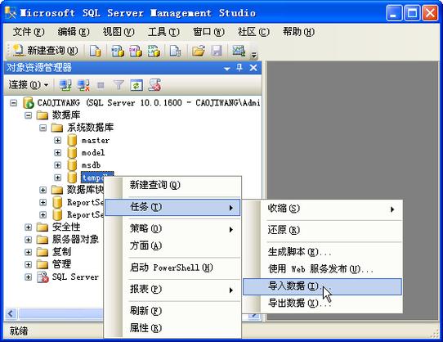Open the View (视图) menu

119,32
